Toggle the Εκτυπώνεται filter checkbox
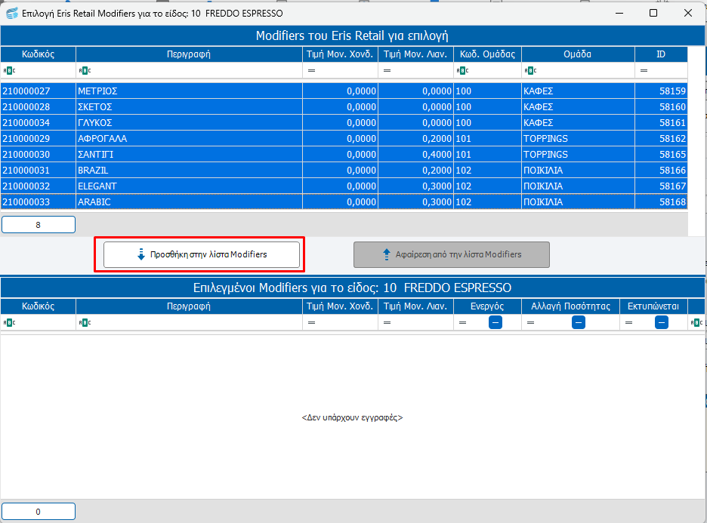The image size is (707, 523). point(662,322)
